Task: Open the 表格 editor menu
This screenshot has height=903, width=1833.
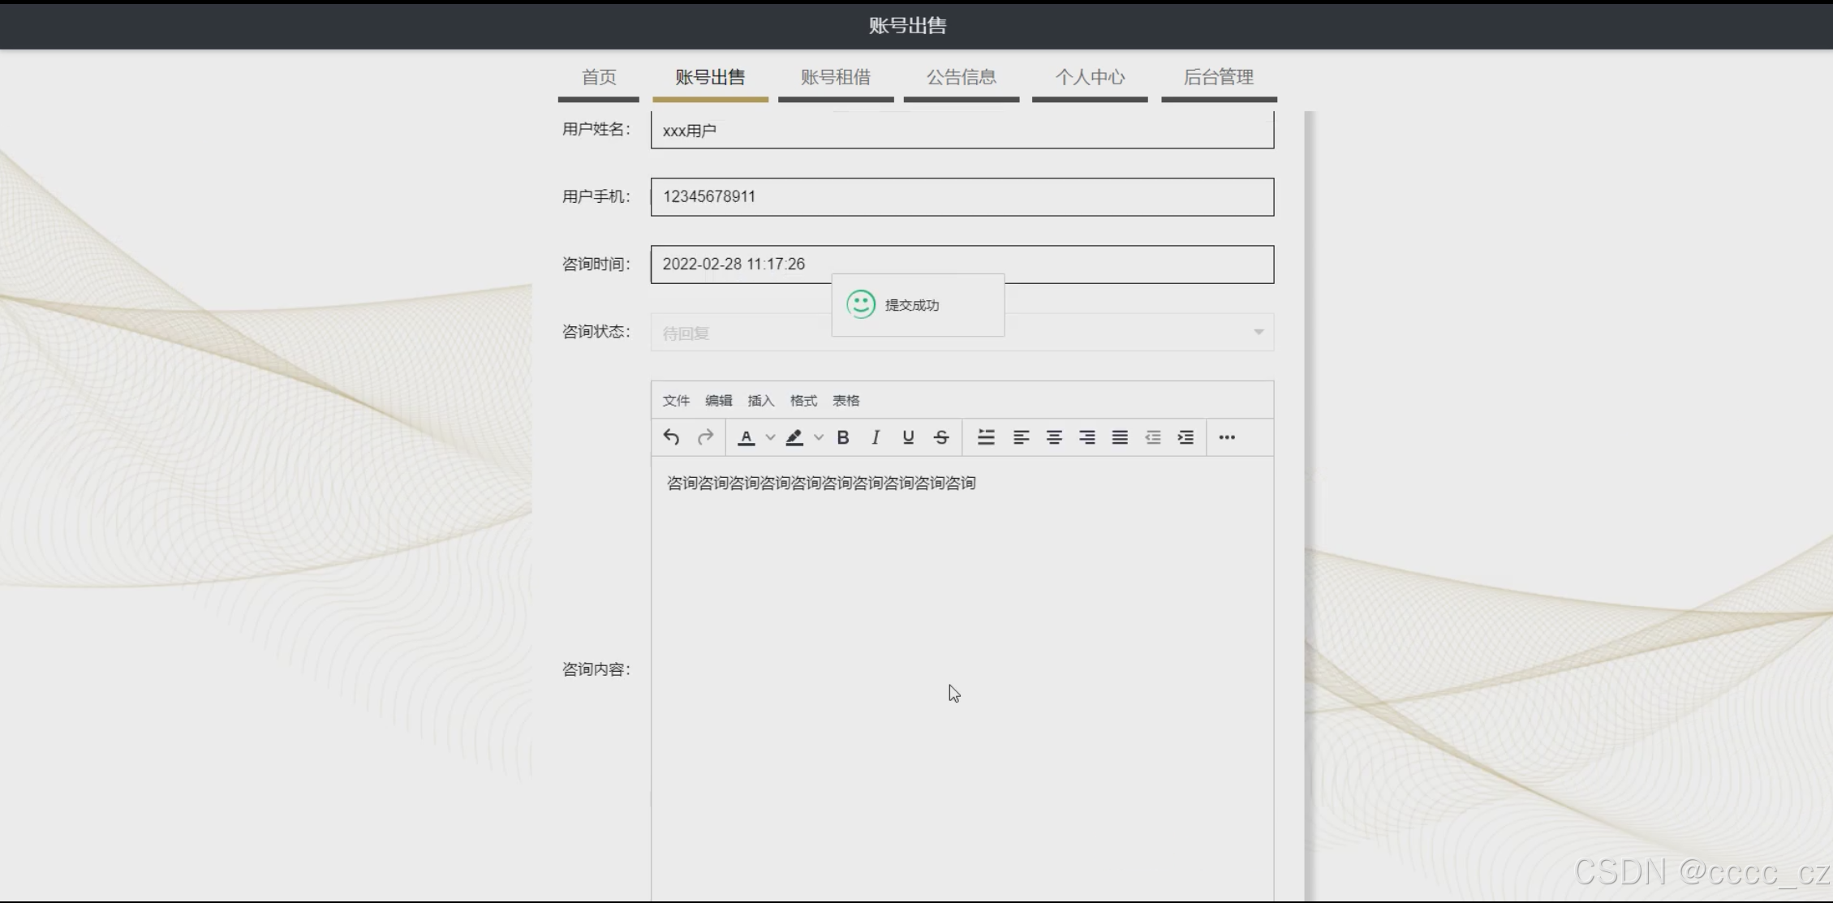Action: [846, 401]
